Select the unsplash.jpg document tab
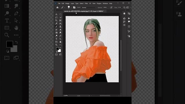 pyautogui.click(x=84, y=11)
